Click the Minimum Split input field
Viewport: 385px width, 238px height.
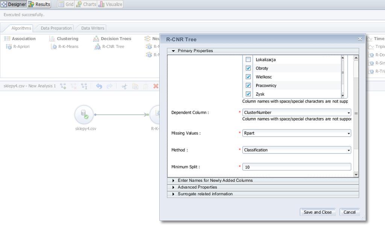[x=297, y=167]
